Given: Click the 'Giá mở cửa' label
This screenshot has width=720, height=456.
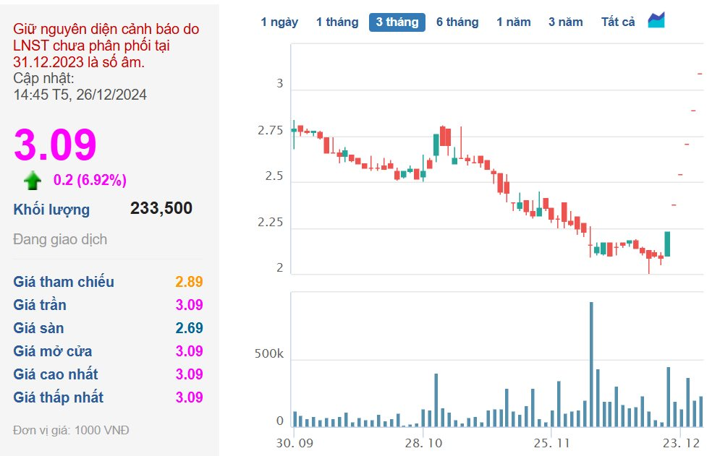Looking at the screenshot, I should [52, 351].
